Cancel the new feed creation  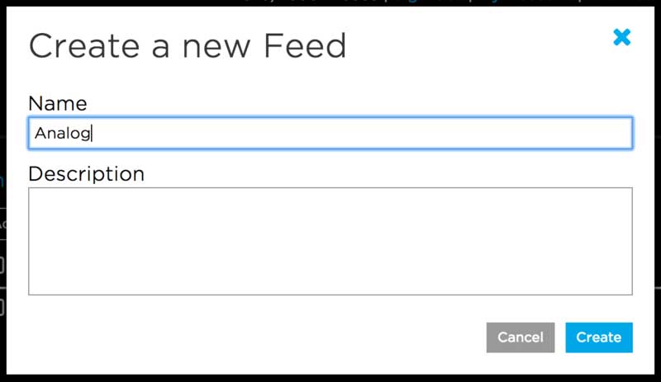pyautogui.click(x=520, y=337)
